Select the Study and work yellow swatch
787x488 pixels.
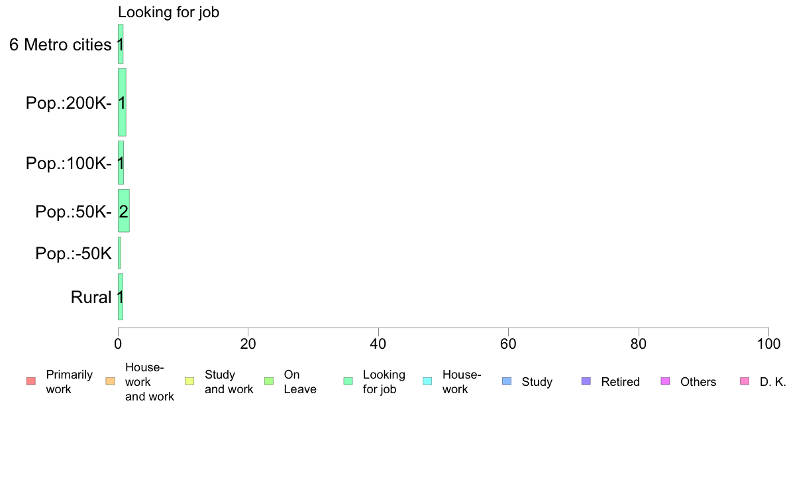(x=189, y=381)
